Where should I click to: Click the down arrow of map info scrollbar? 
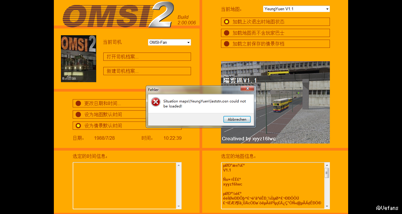point(327,206)
